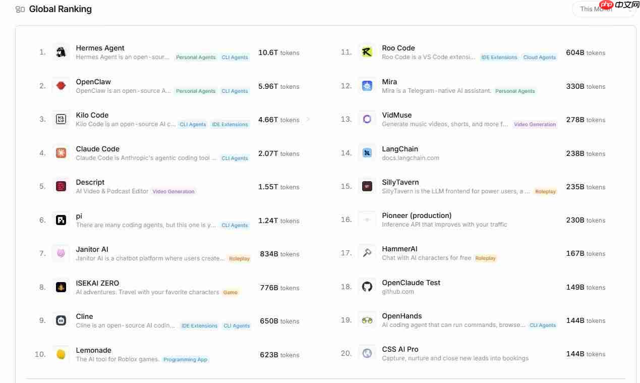Click the Pioneer (production) icon
Image resolution: width=640 pixels, height=383 pixels.
point(367,220)
